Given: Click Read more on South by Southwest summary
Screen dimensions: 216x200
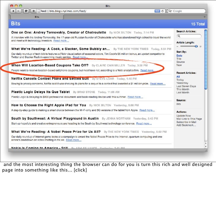Looking at the screenshot, I should tap(144, 124).
